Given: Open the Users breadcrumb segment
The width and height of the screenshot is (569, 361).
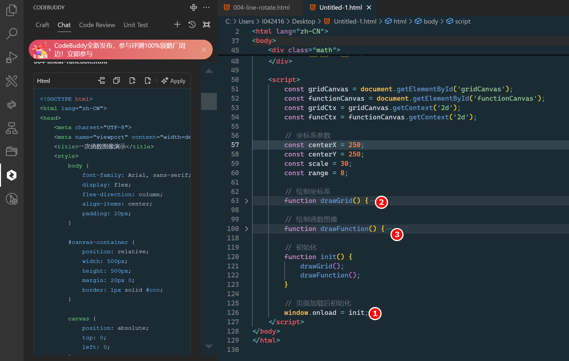Looking at the screenshot, I should click(246, 21).
